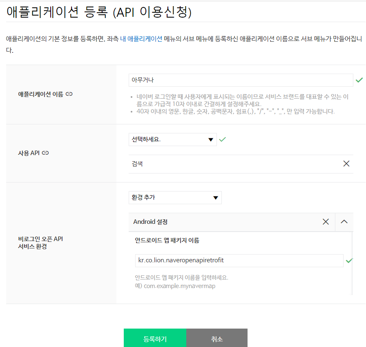Viewport: 366px width, 347px height.
Task: Click the green checkmark next to application name
Action: (x=359, y=80)
